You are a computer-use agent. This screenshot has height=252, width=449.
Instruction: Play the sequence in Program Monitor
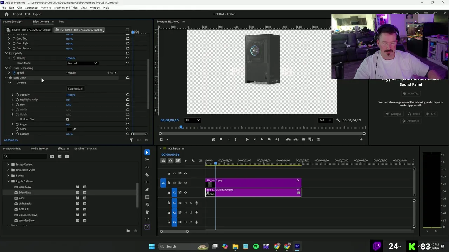click(262, 139)
